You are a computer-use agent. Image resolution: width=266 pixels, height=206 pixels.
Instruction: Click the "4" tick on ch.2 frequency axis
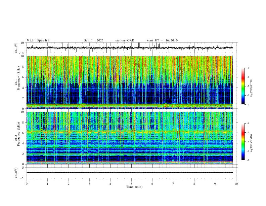[x=23, y=143]
